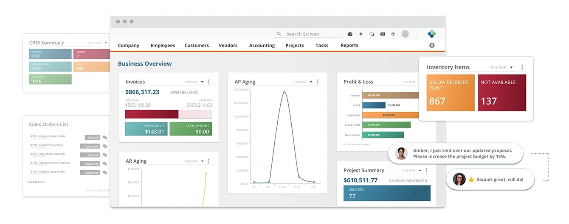Click the Striven diamond logo

click(x=432, y=34)
